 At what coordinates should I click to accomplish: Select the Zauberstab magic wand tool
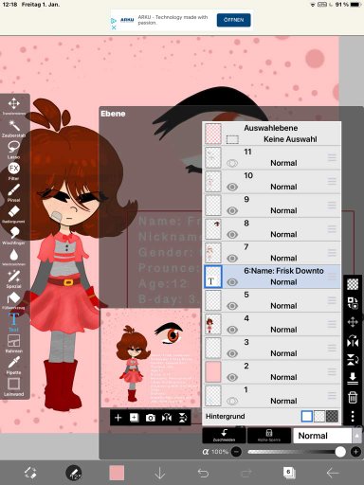(x=13, y=128)
